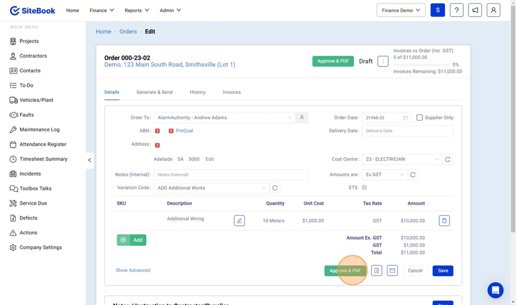516x305 pixels.
Task: Toggle the ETS checkbox
Action: coord(365,187)
